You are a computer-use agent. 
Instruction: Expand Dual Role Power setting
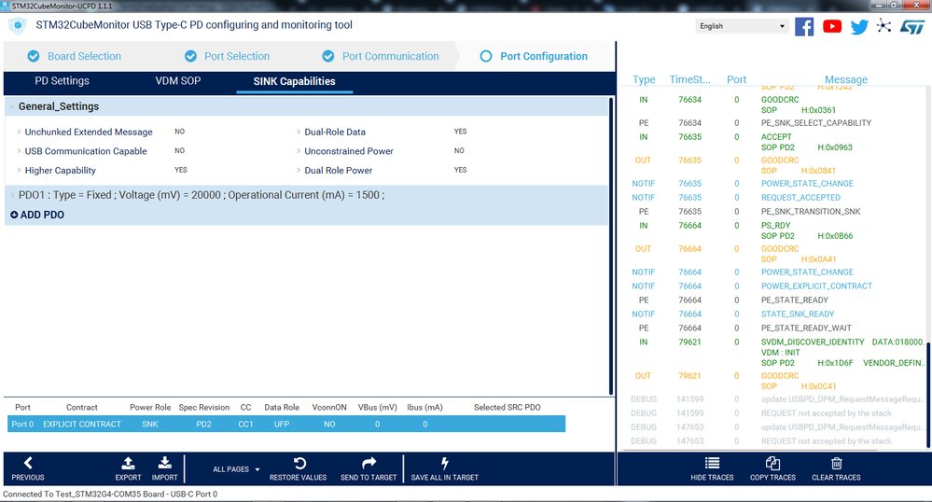click(299, 170)
